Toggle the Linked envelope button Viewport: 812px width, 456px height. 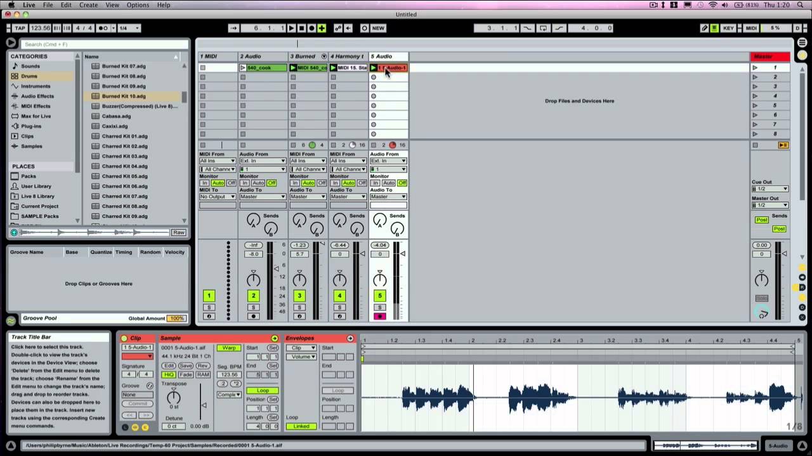click(x=301, y=426)
